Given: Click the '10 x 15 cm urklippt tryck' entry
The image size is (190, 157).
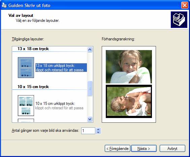Looking at the screenshot, I should (x=59, y=106).
